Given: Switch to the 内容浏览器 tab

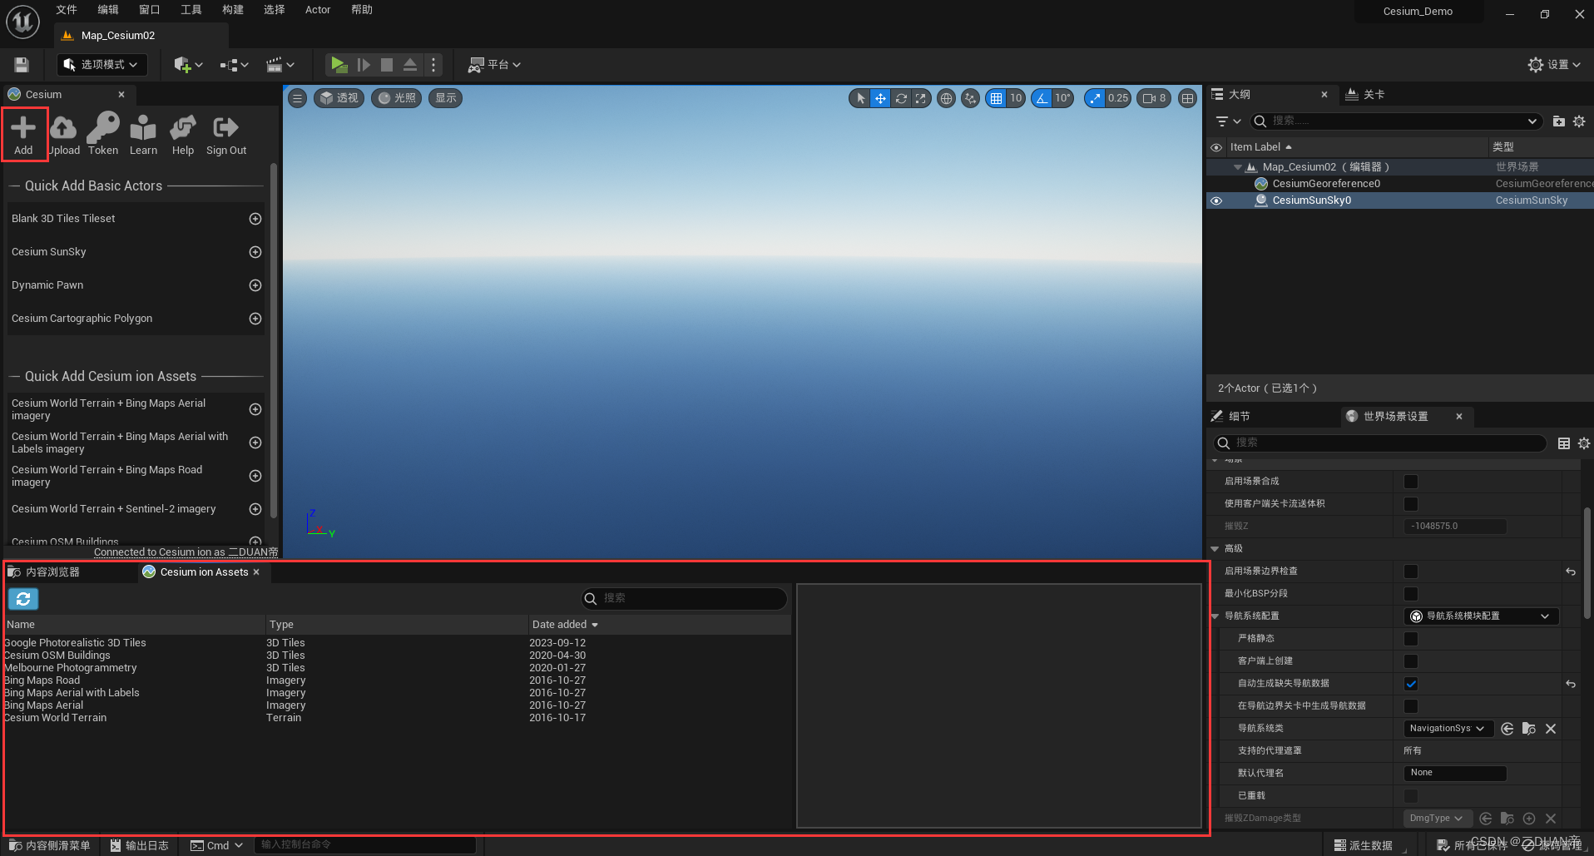Looking at the screenshot, I should coord(52,572).
